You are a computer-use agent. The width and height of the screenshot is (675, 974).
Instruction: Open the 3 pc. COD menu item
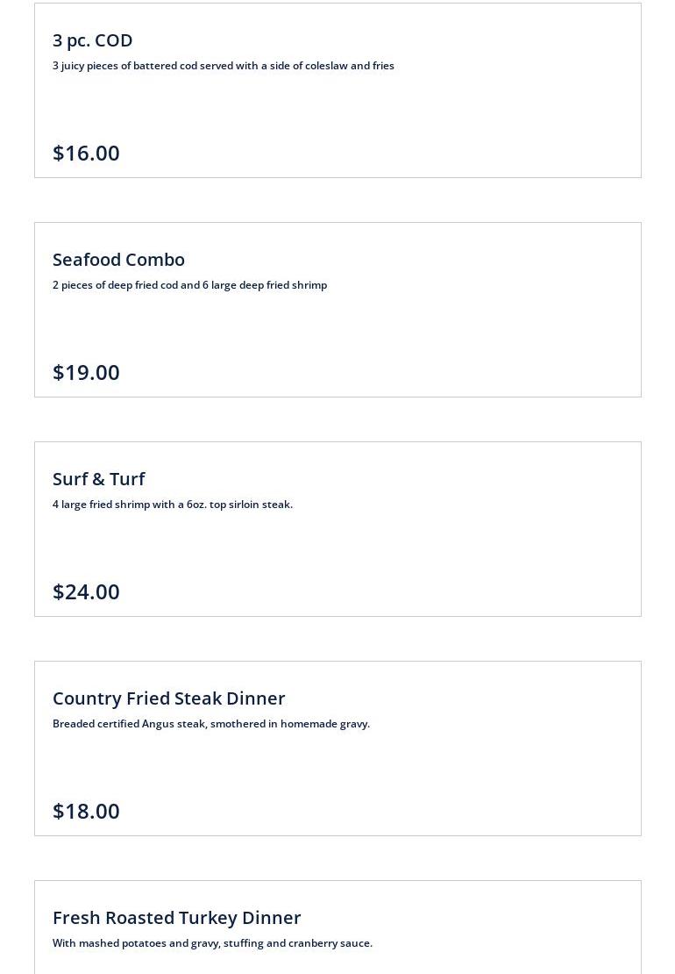coord(92,40)
